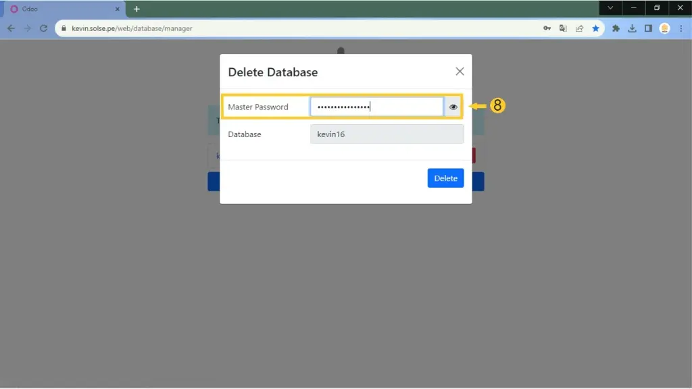Share this page via share icon
692x389 pixels.
579,28
